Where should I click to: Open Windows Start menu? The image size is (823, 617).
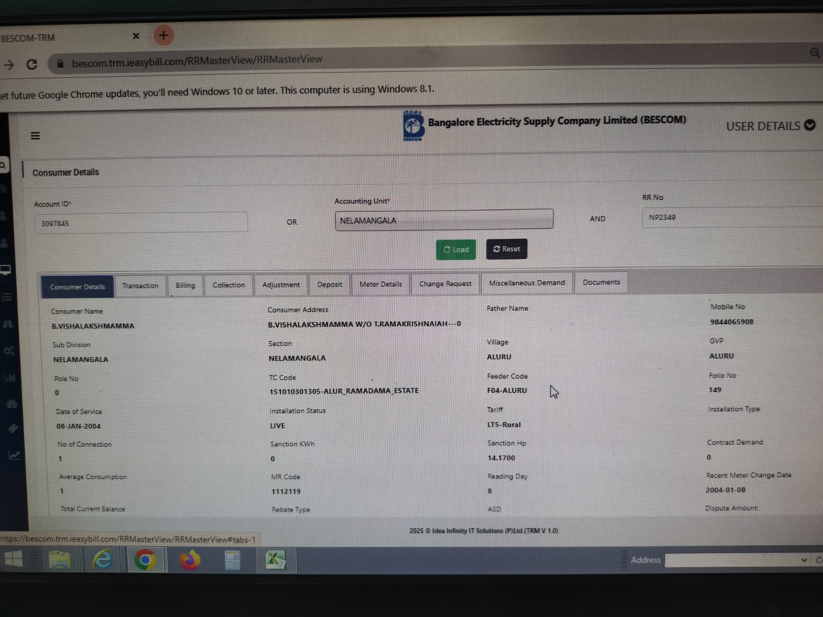[13, 559]
